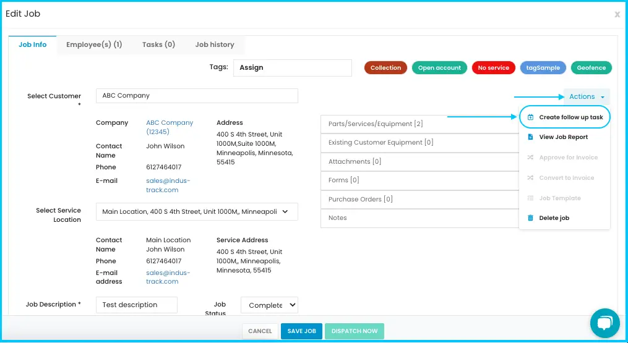
Task: Click the contact name John Wilson under Company
Action: [165, 146]
